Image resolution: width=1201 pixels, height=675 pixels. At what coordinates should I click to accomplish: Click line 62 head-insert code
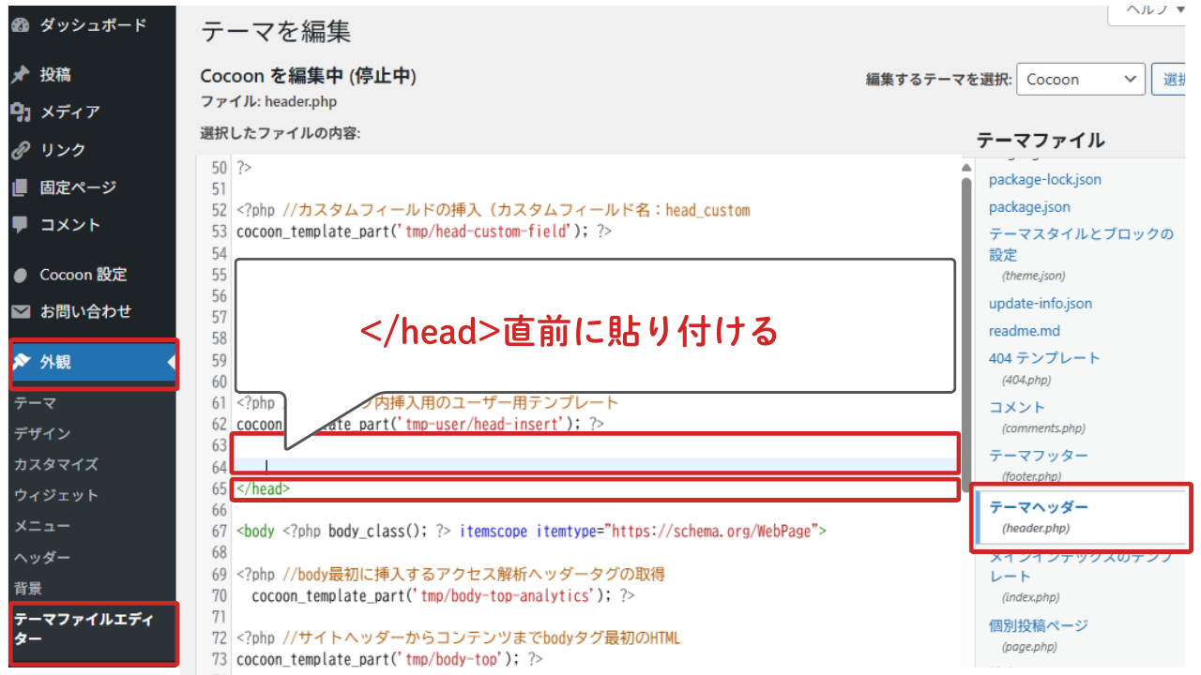pyautogui.click(x=420, y=424)
